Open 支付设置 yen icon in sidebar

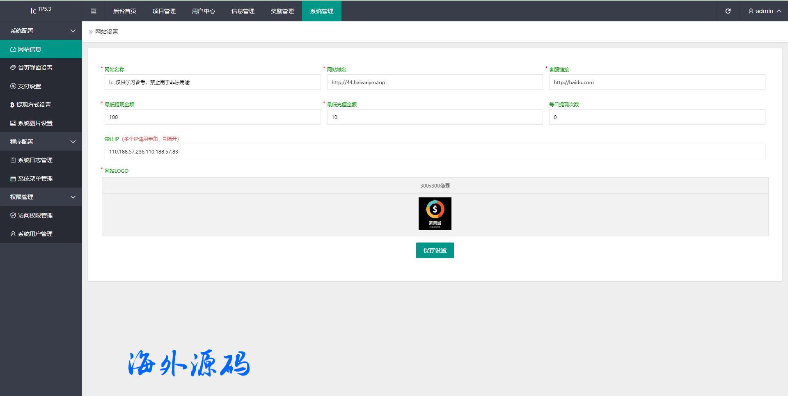[x=13, y=86]
